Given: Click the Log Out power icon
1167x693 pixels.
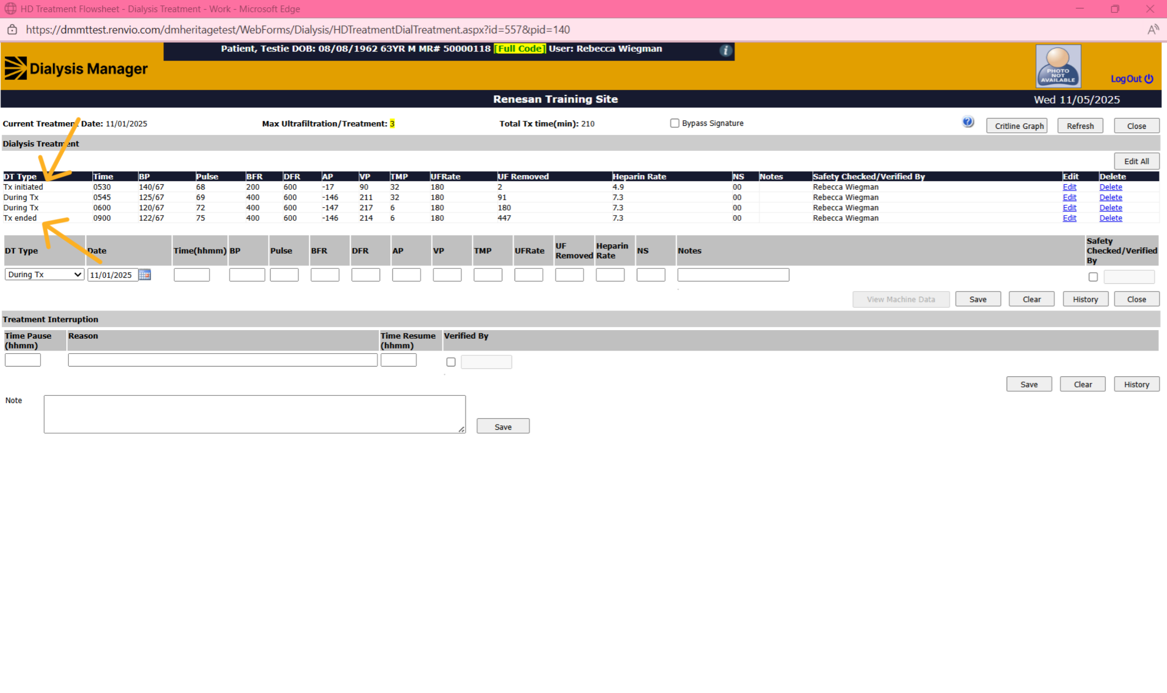Looking at the screenshot, I should click(1149, 79).
